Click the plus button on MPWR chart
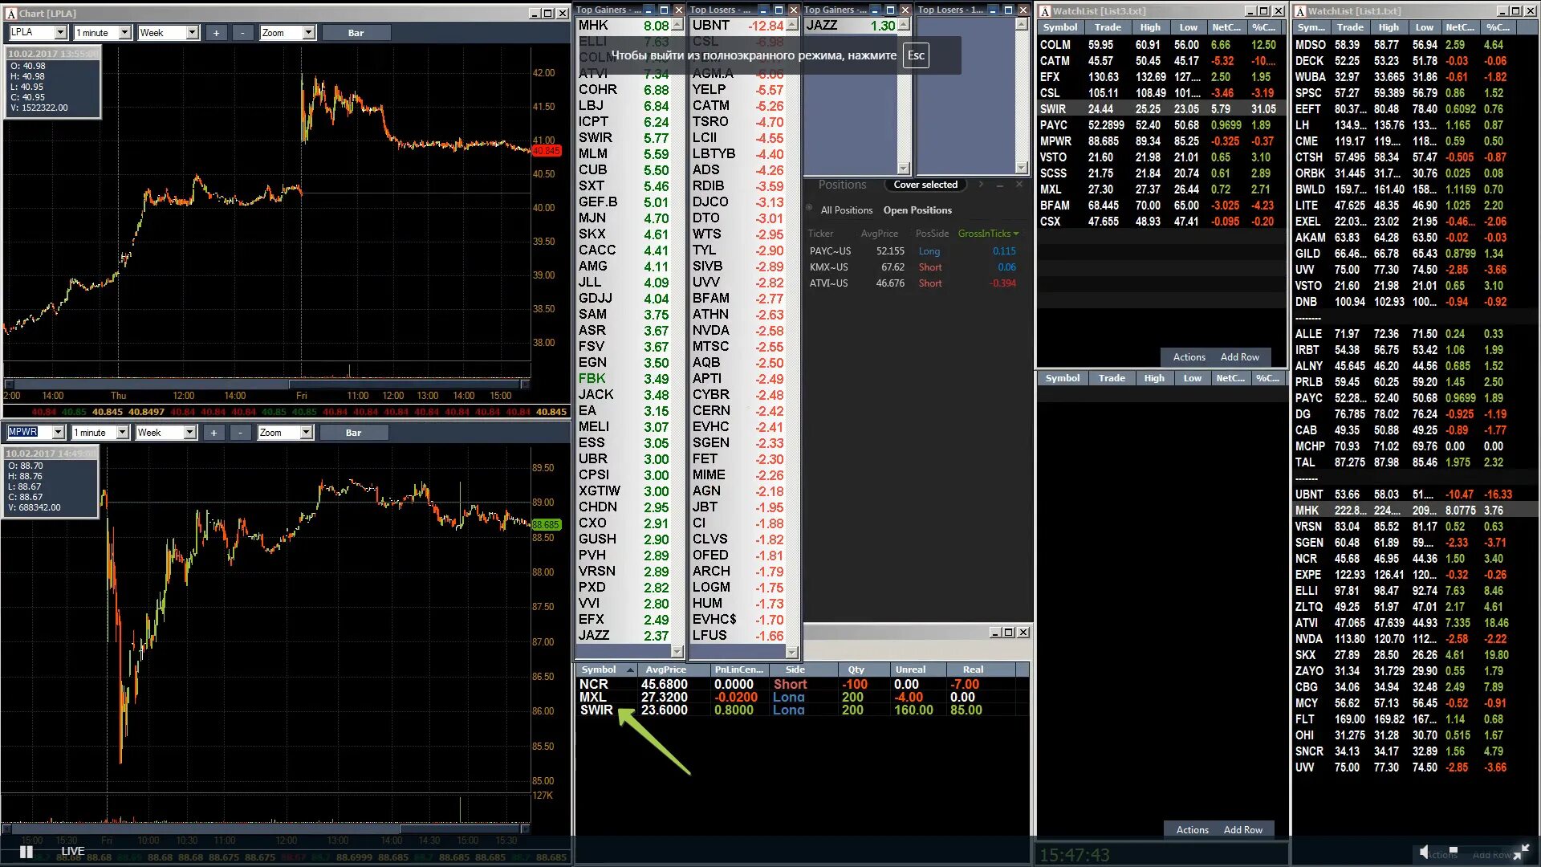1541x867 pixels. [x=213, y=433]
